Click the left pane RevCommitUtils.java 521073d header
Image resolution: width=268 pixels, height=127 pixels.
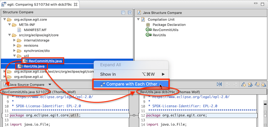pyautogui.click(x=39, y=92)
